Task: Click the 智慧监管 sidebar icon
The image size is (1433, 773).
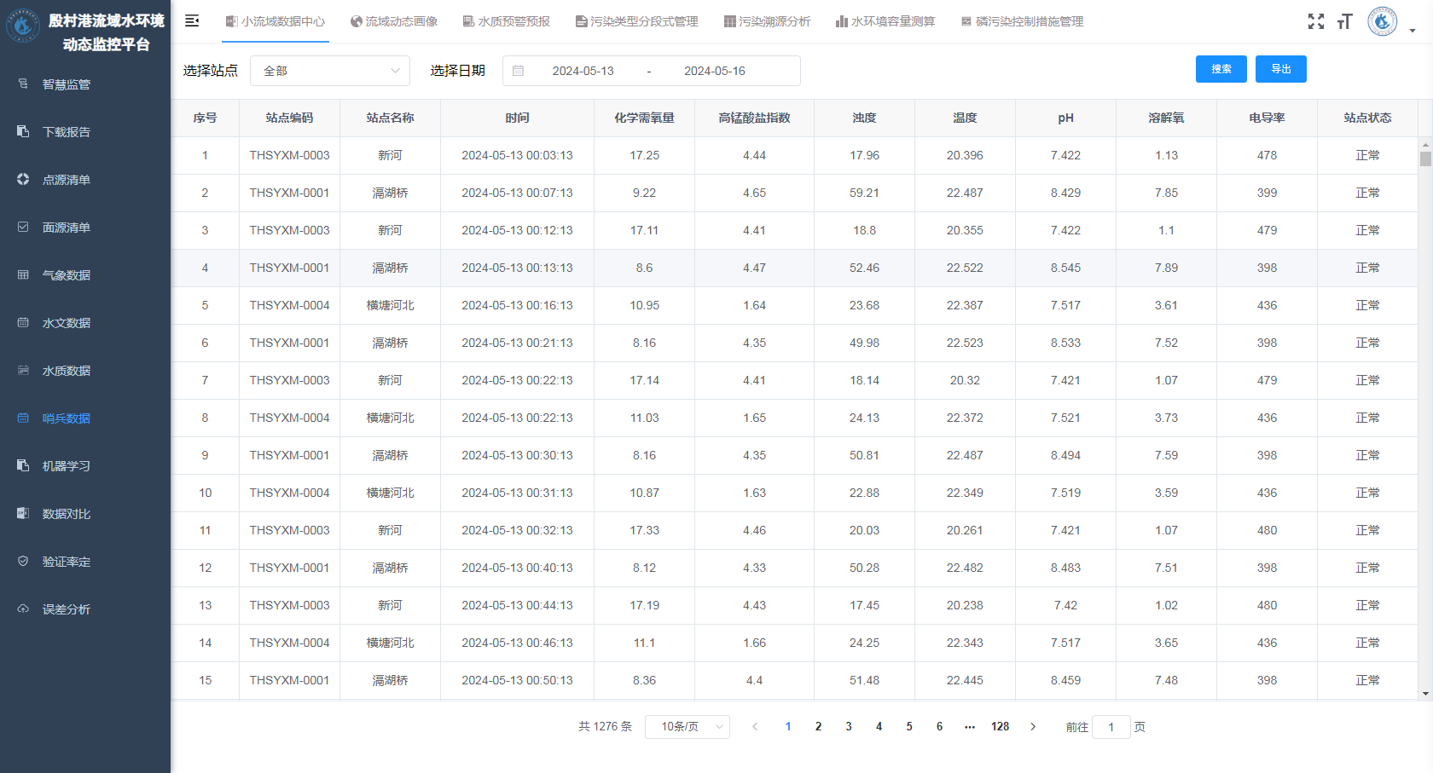Action: pyautogui.click(x=23, y=84)
